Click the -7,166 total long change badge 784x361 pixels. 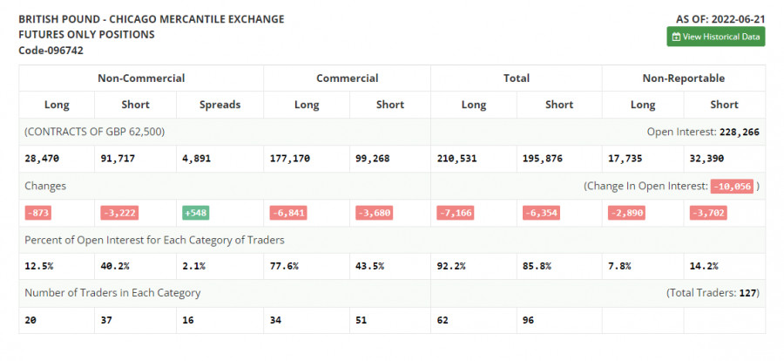click(456, 213)
